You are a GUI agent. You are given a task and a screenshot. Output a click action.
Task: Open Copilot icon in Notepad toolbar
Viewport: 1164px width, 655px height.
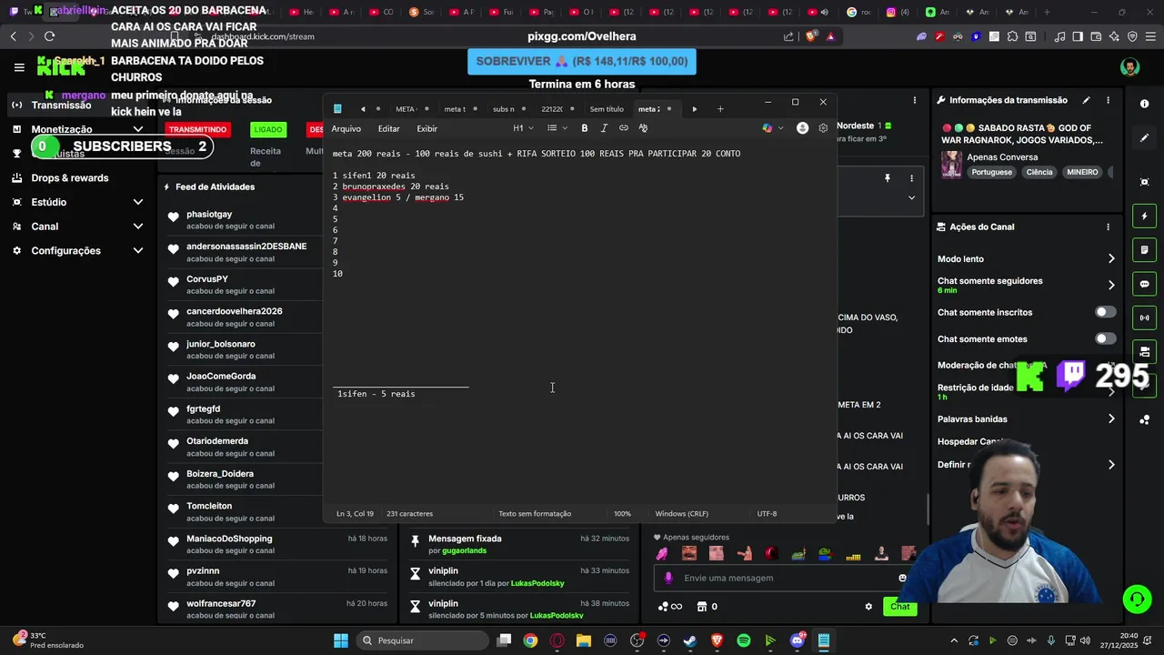[x=768, y=128]
